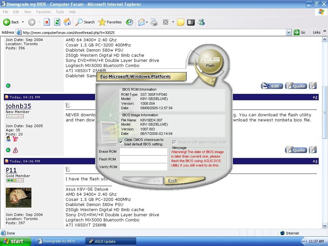Click the full-screen icon in toolbar
328x246 pixels.
pos(166,22)
